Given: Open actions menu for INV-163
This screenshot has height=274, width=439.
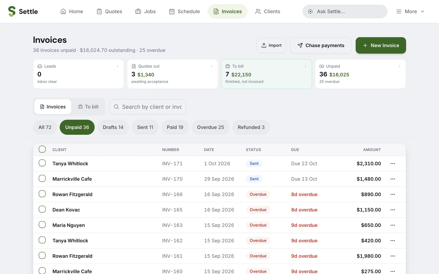Looking at the screenshot, I should [x=393, y=225].
